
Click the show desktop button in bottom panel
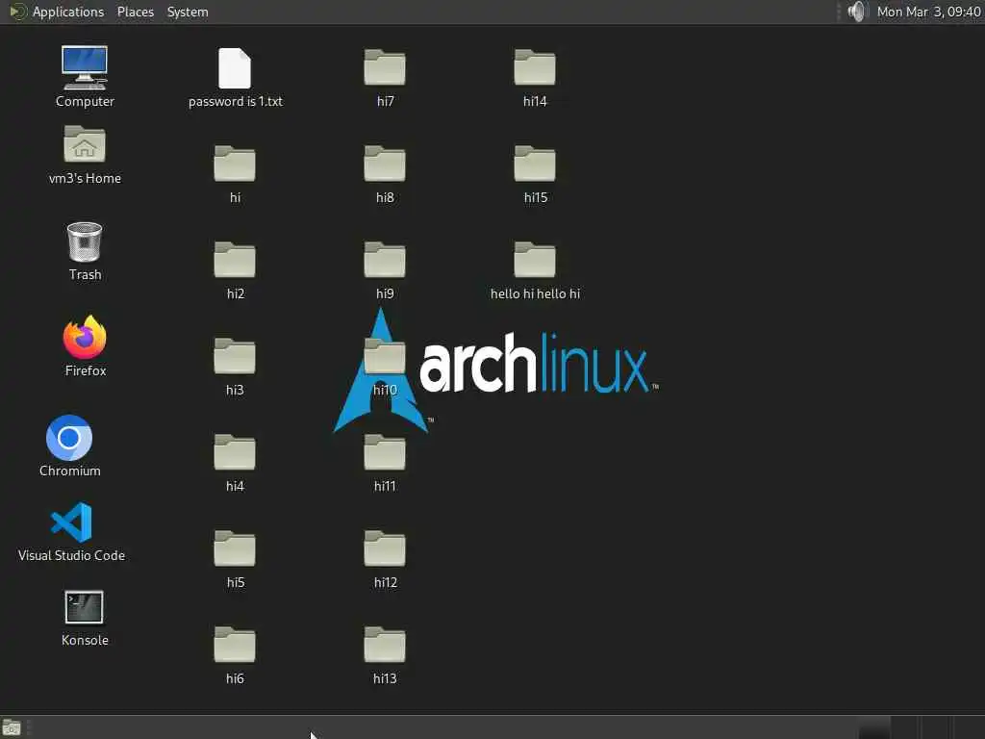[x=12, y=728]
